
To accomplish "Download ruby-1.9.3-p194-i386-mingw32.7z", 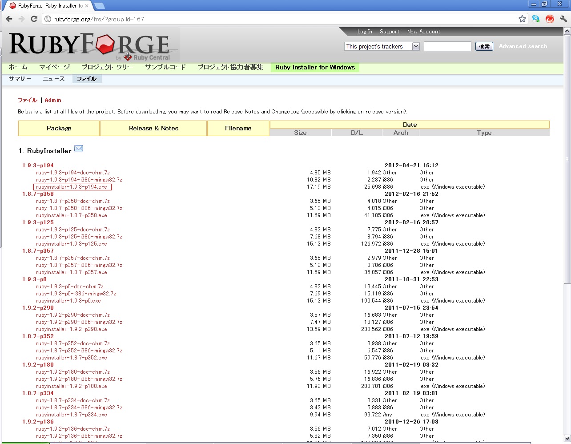I will 79,180.
